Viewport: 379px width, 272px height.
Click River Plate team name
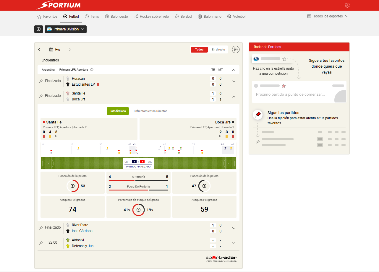(x=80, y=225)
